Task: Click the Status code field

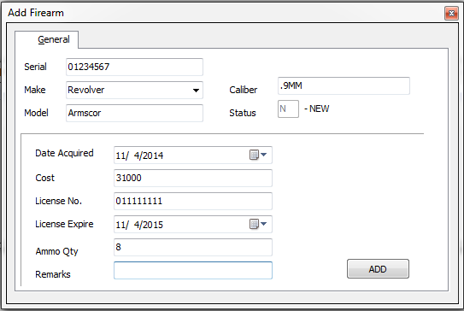Action: 288,109
